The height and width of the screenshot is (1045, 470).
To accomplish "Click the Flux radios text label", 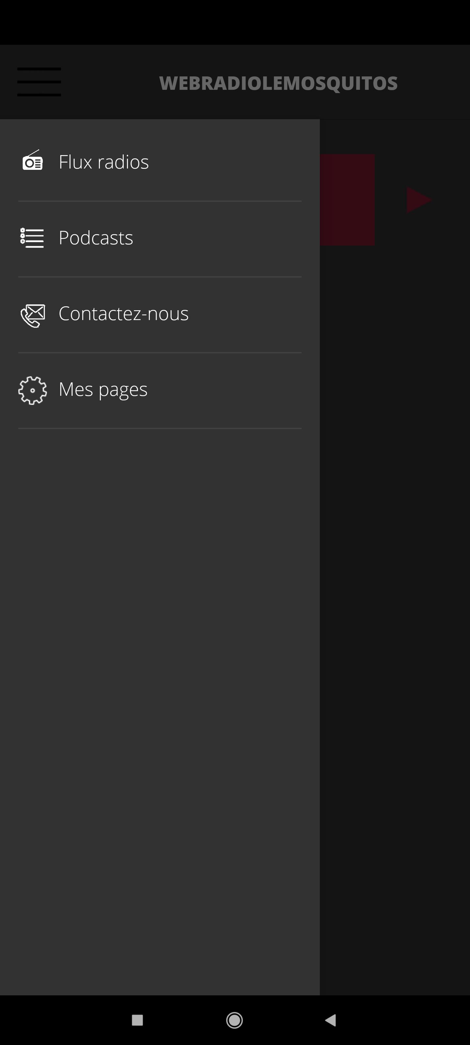I will tap(104, 162).
